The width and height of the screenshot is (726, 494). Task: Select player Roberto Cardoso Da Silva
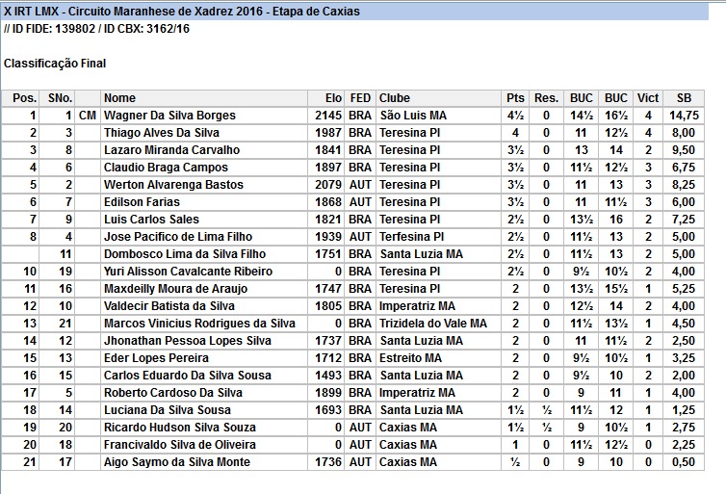(172, 393)
